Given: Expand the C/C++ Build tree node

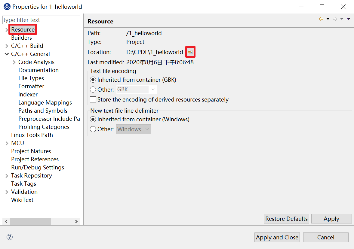Looking at the screenshot, I should (x=7, y=46).
